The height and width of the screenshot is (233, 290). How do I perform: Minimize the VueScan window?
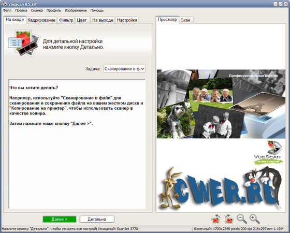point(275,4)
